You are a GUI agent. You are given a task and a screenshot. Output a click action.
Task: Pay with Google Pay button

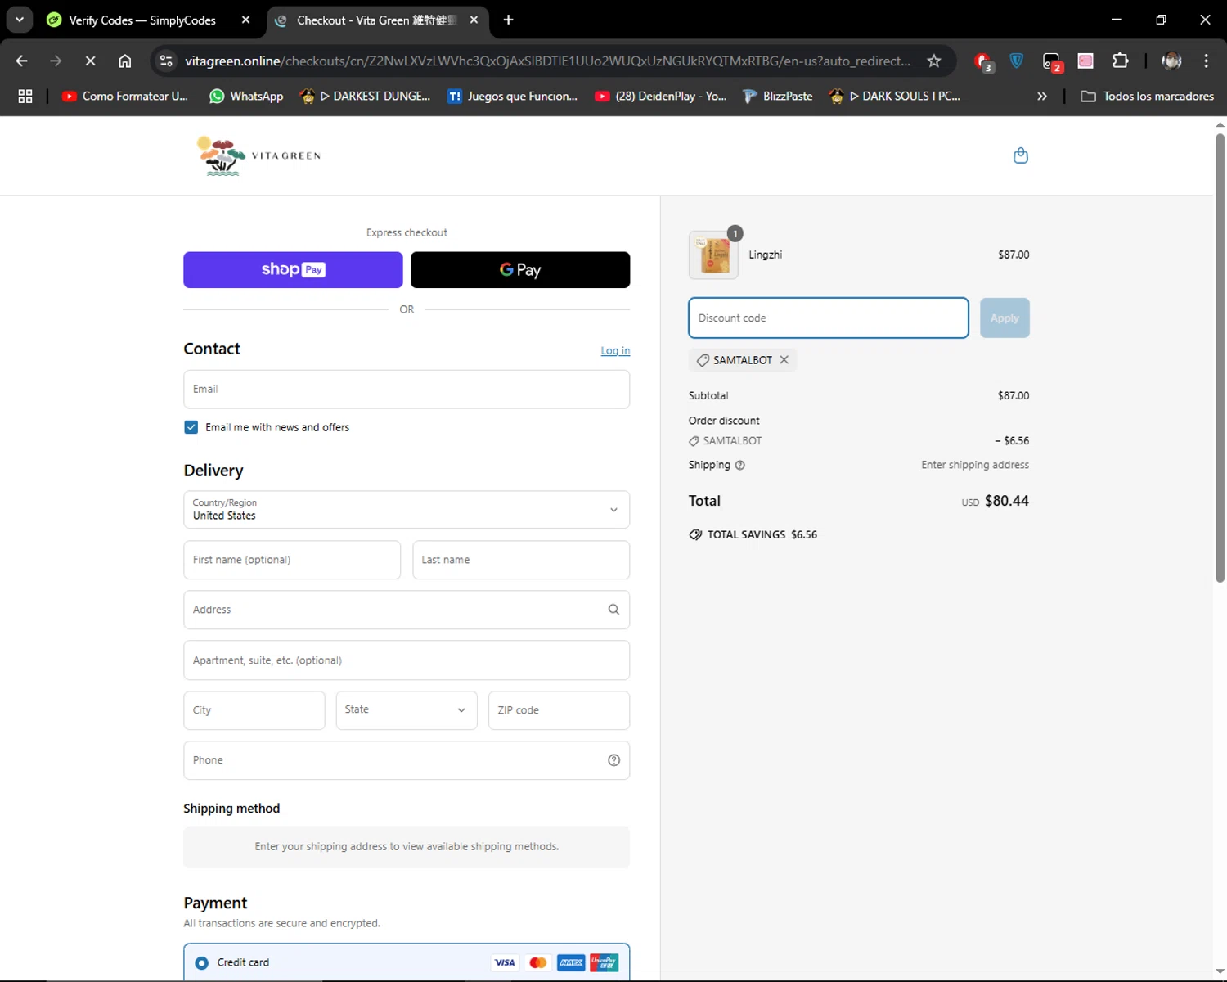[520, 270]
